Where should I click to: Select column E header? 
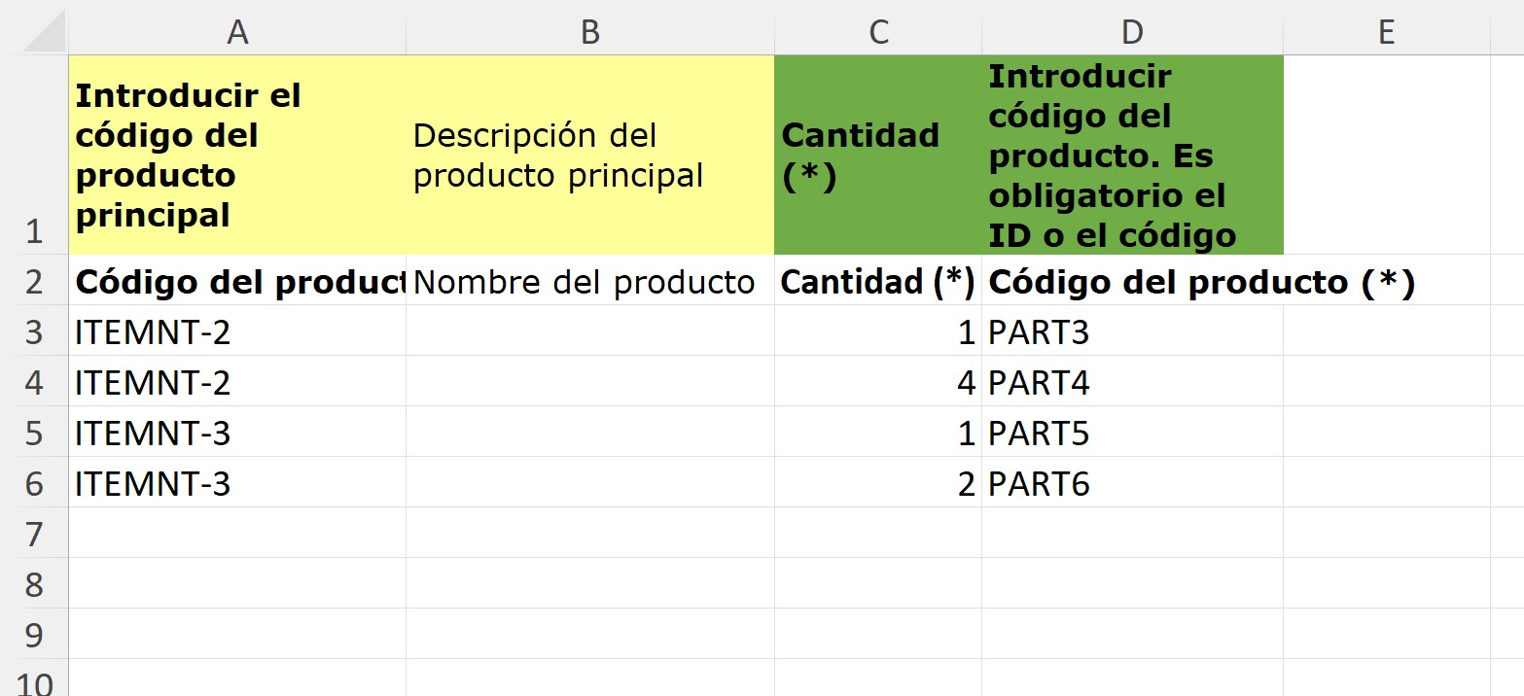pos(1387,32)
